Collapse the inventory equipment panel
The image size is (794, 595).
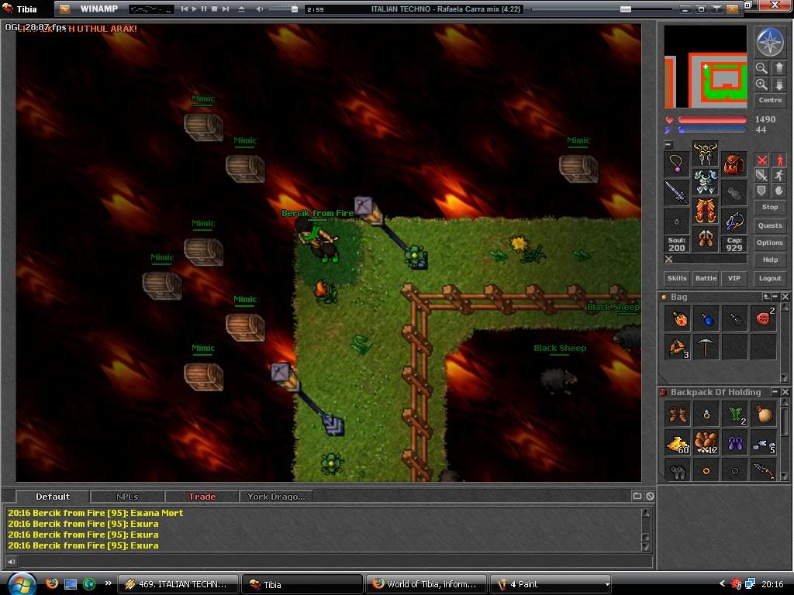(x=668, y=145)
